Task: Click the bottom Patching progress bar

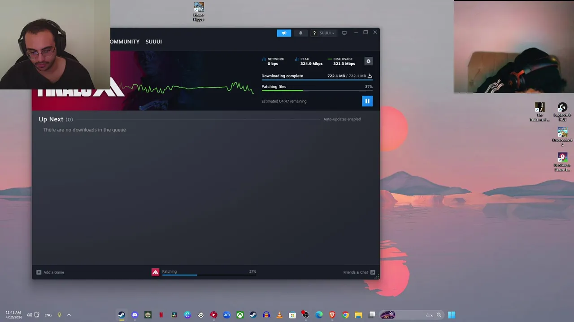Action: pos(209,275)
